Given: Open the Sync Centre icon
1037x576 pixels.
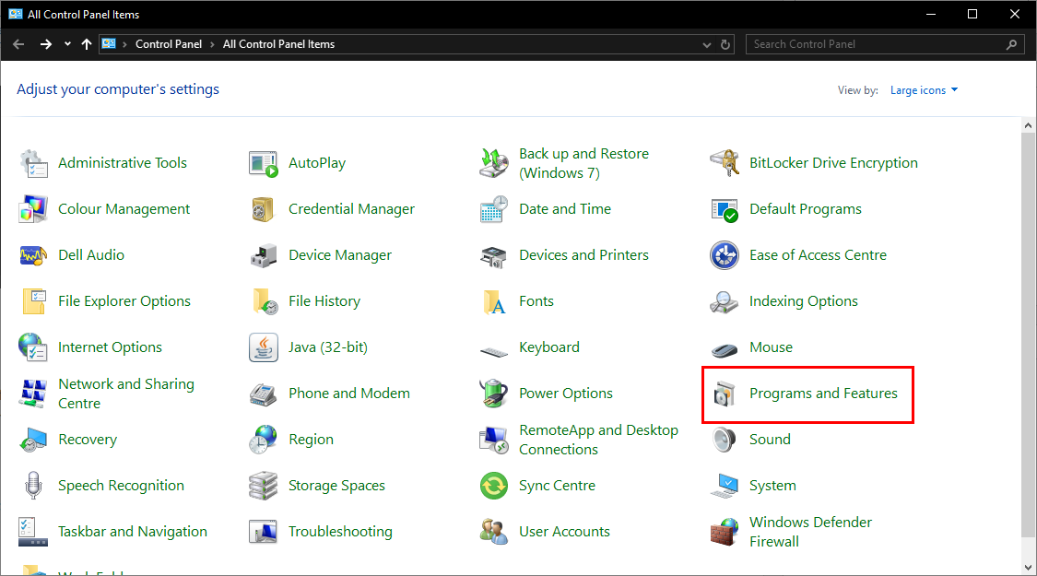Looking at the screenshot, I should [494, 486].
